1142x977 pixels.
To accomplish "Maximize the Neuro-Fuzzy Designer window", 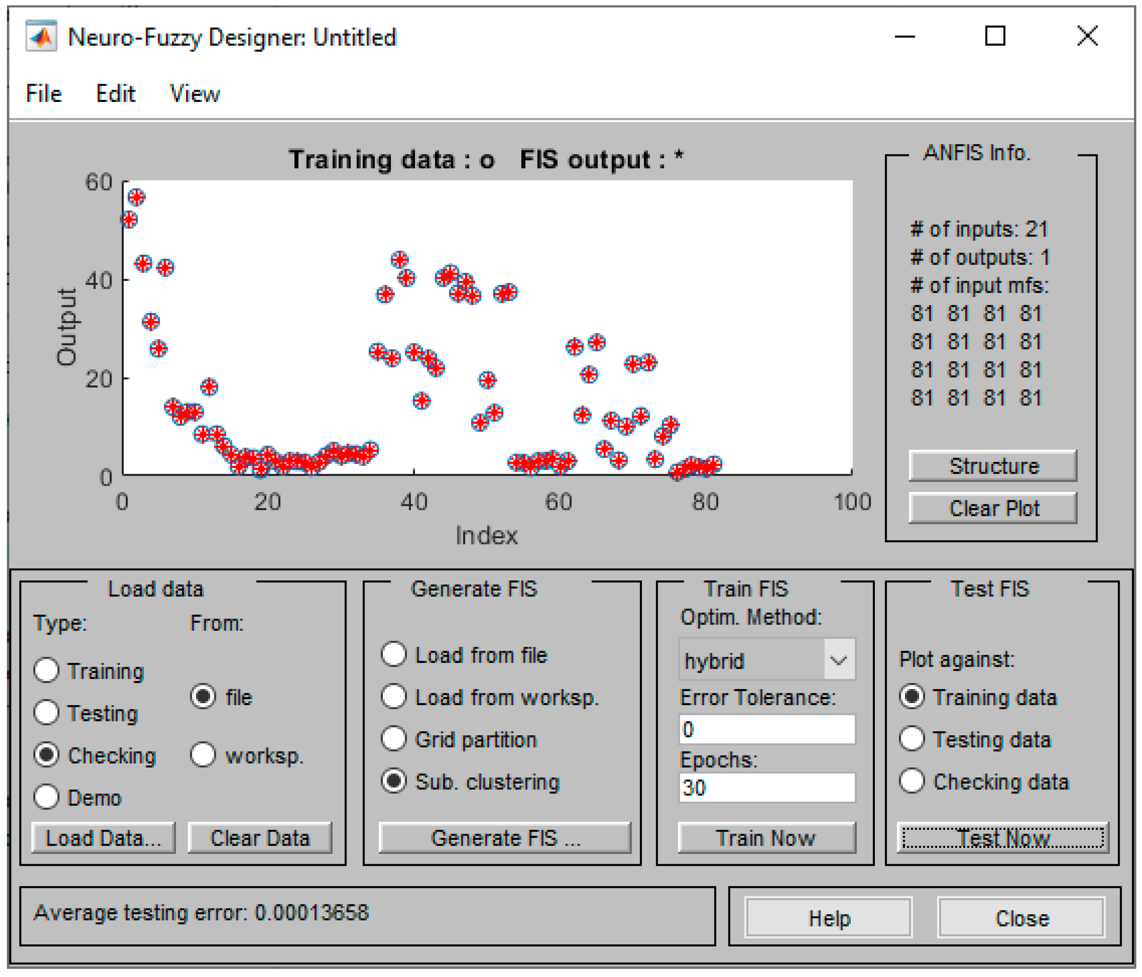I will click(x=995, y=36).
